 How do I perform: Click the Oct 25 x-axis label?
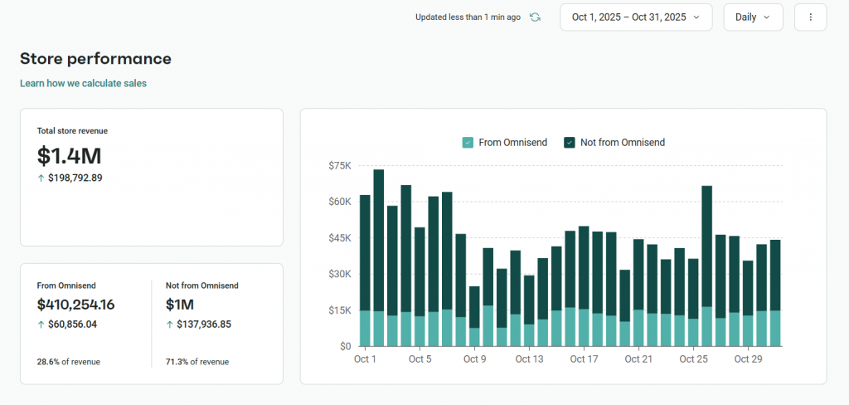[693, 359]
